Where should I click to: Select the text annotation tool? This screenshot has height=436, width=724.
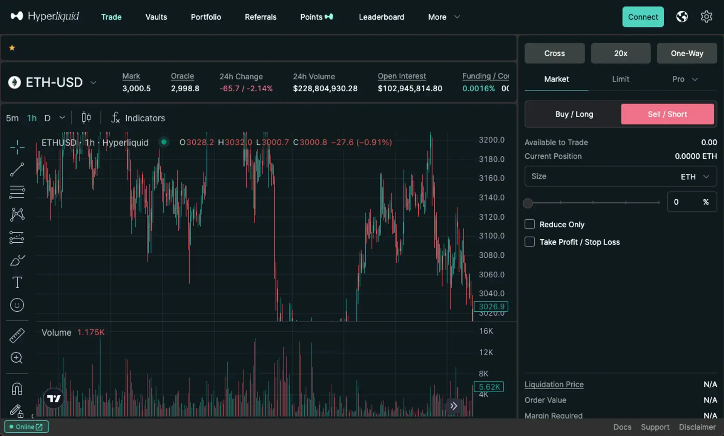tap(17, 282)
